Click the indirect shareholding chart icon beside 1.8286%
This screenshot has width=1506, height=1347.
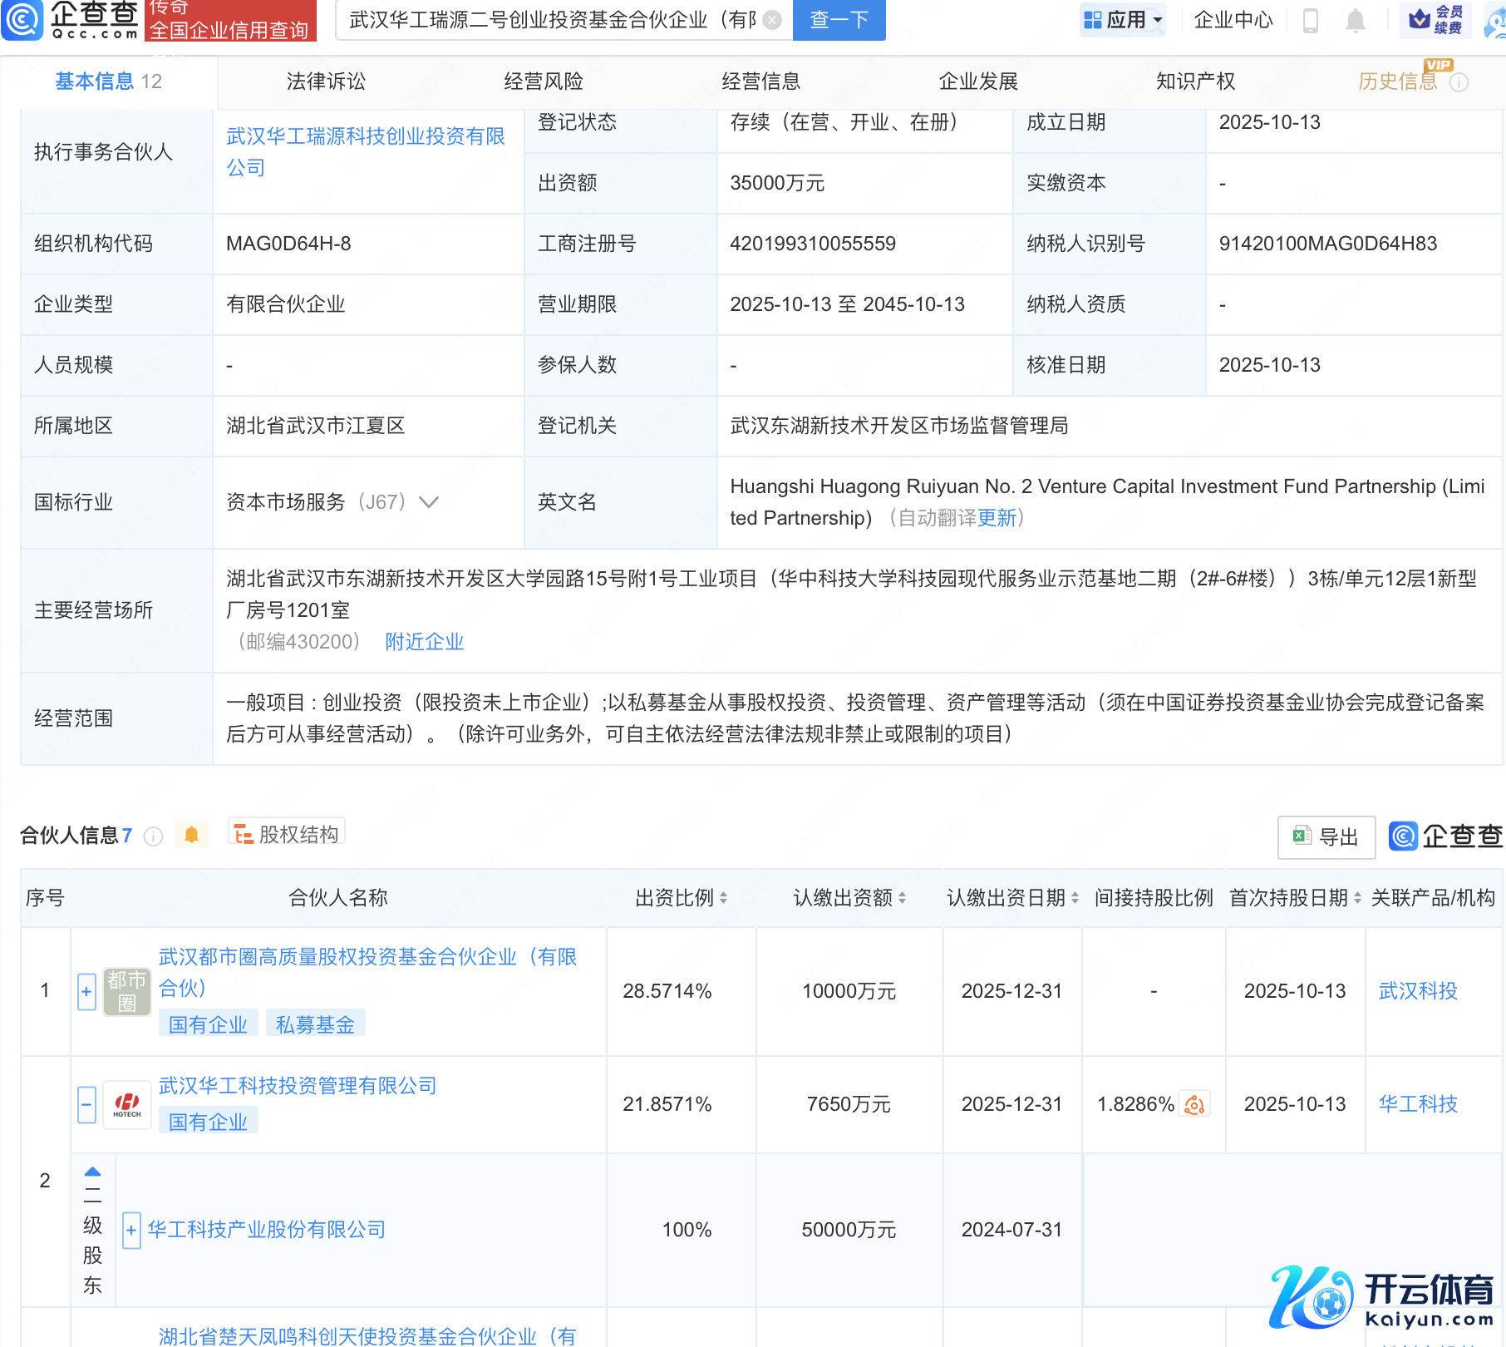tap(1194, 1104)
